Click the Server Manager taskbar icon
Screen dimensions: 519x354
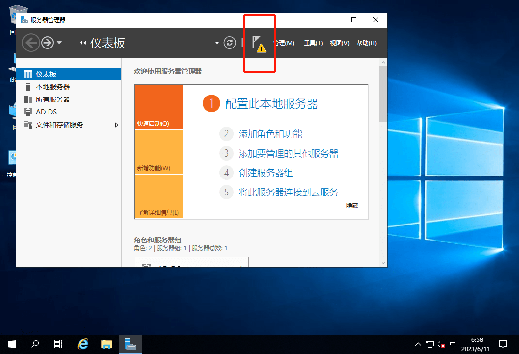click(130, 344)
